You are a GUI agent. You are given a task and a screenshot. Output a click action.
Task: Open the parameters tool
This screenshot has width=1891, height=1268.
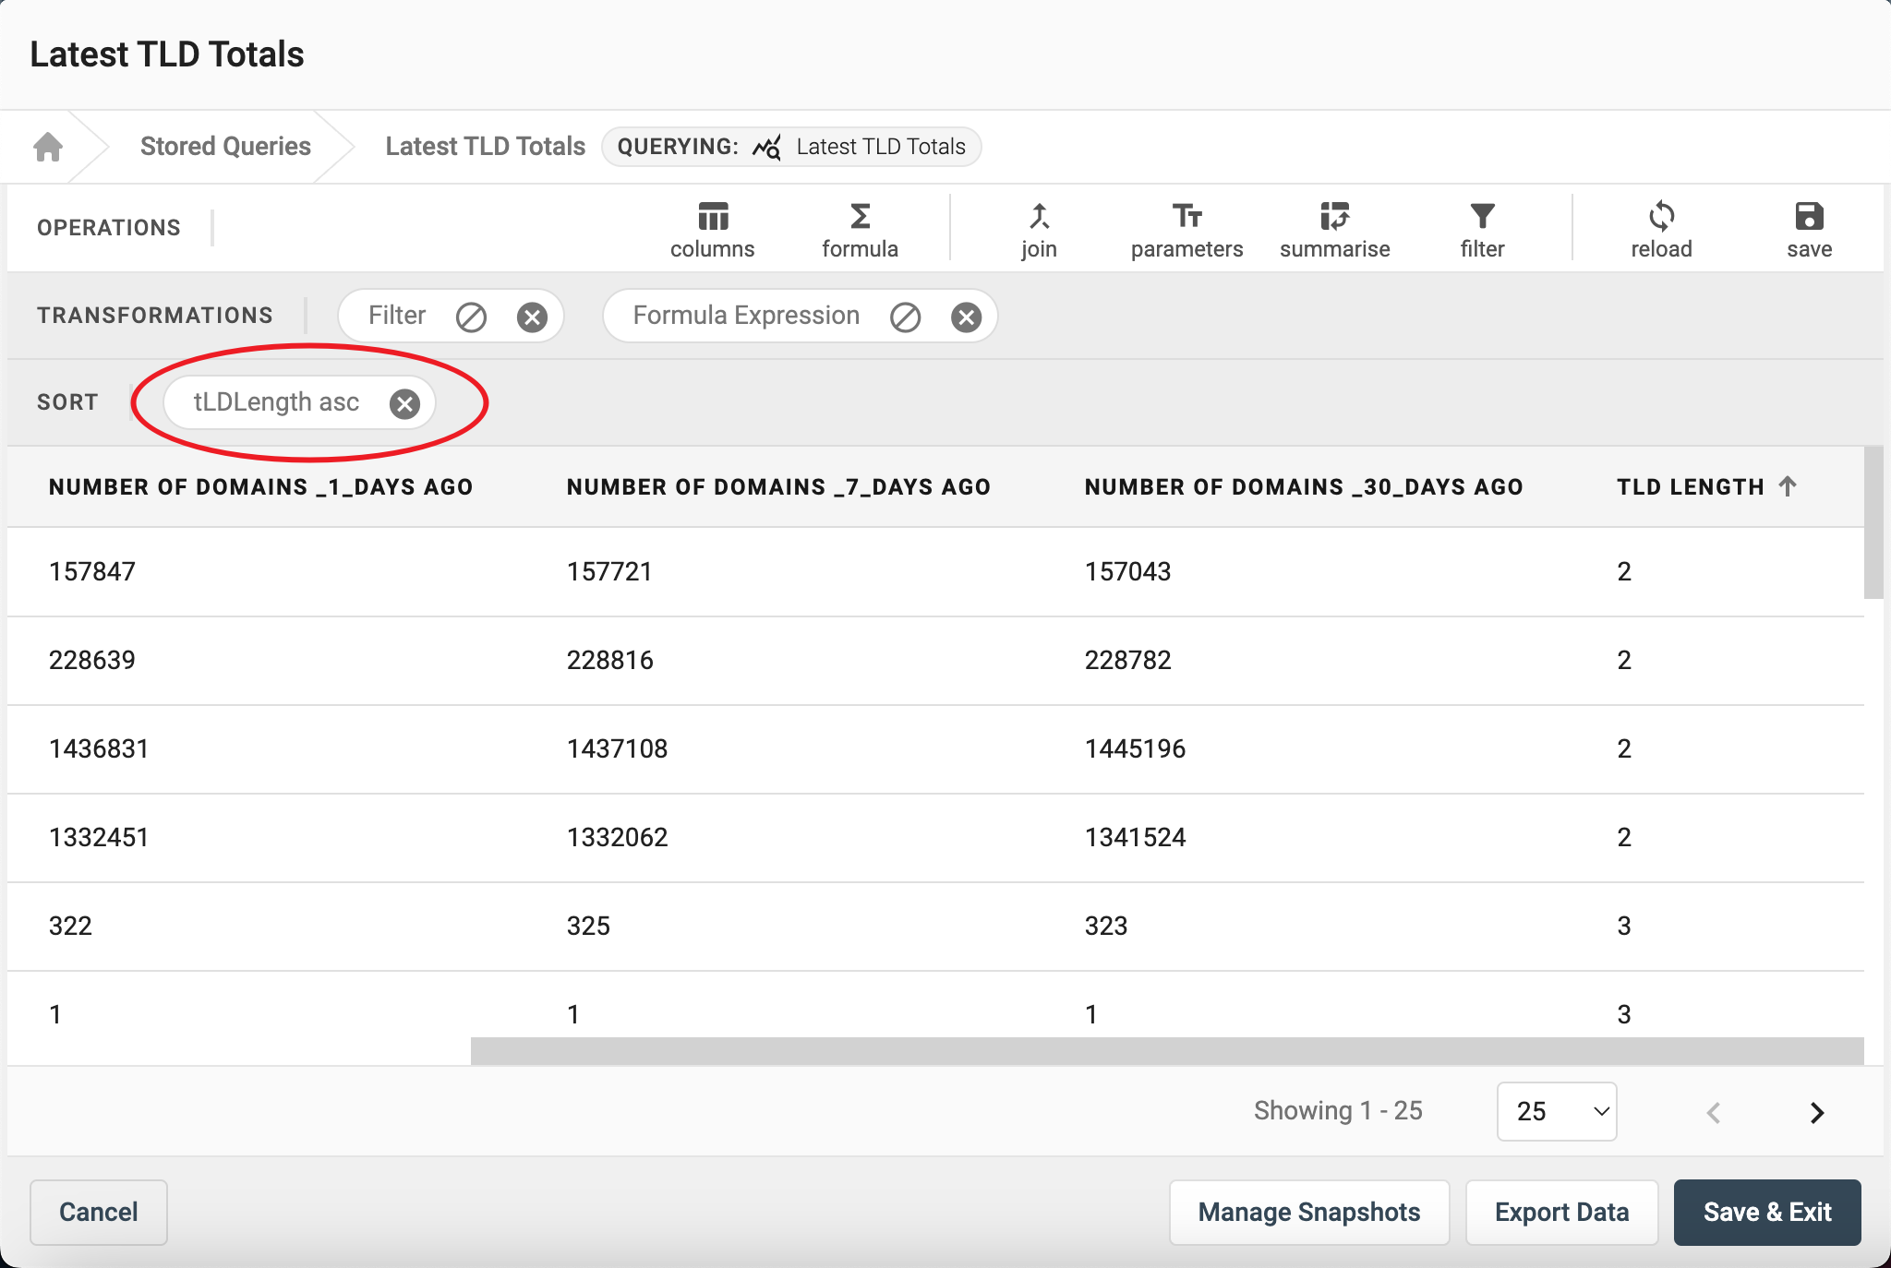(x=1186, y=230)
